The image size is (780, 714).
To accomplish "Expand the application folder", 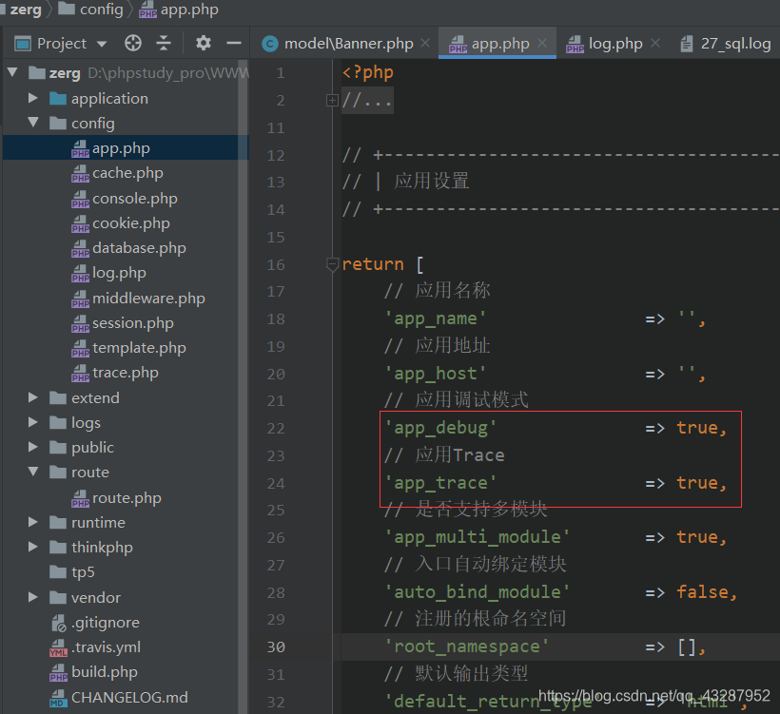I will 31,98.
